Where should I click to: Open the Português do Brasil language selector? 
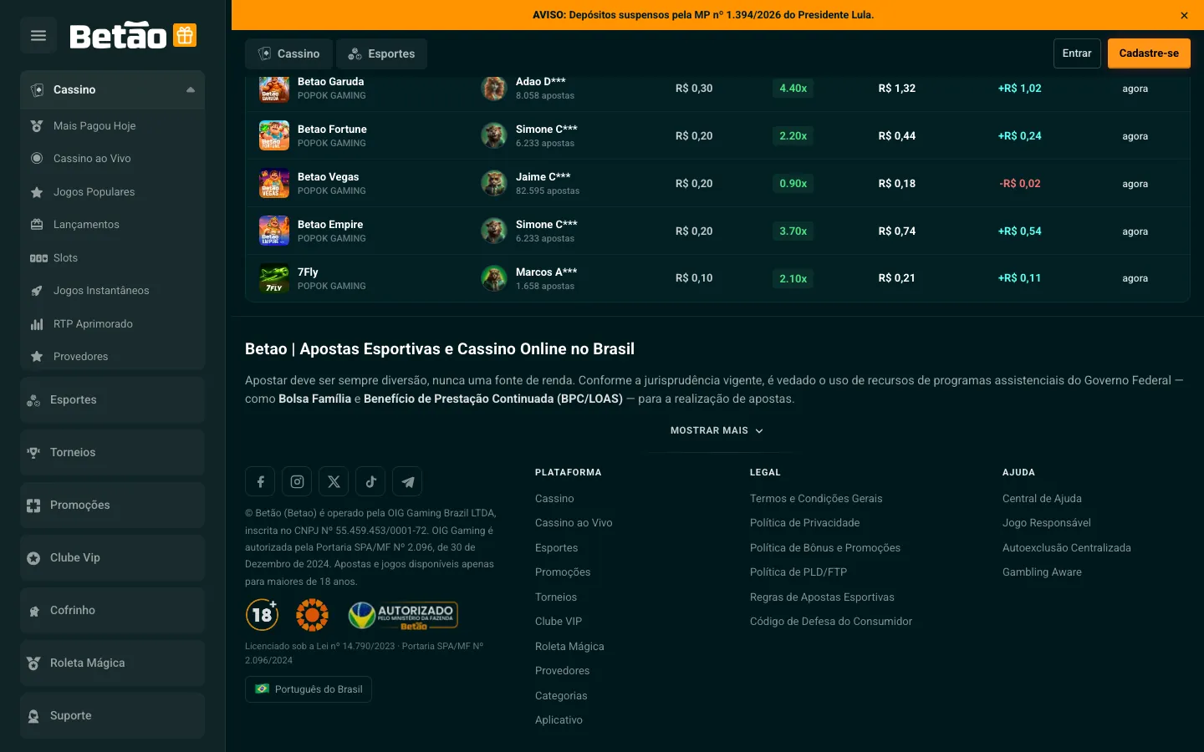click(x=309, y=689)
